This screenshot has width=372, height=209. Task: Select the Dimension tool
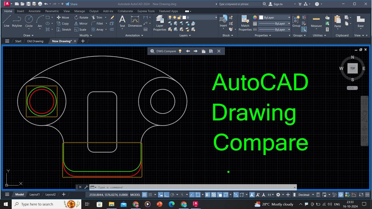(x=135, y=21)
